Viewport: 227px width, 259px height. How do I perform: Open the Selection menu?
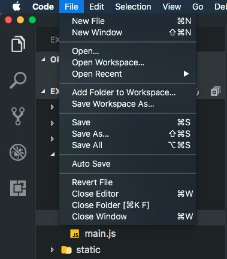coord(133,7)
